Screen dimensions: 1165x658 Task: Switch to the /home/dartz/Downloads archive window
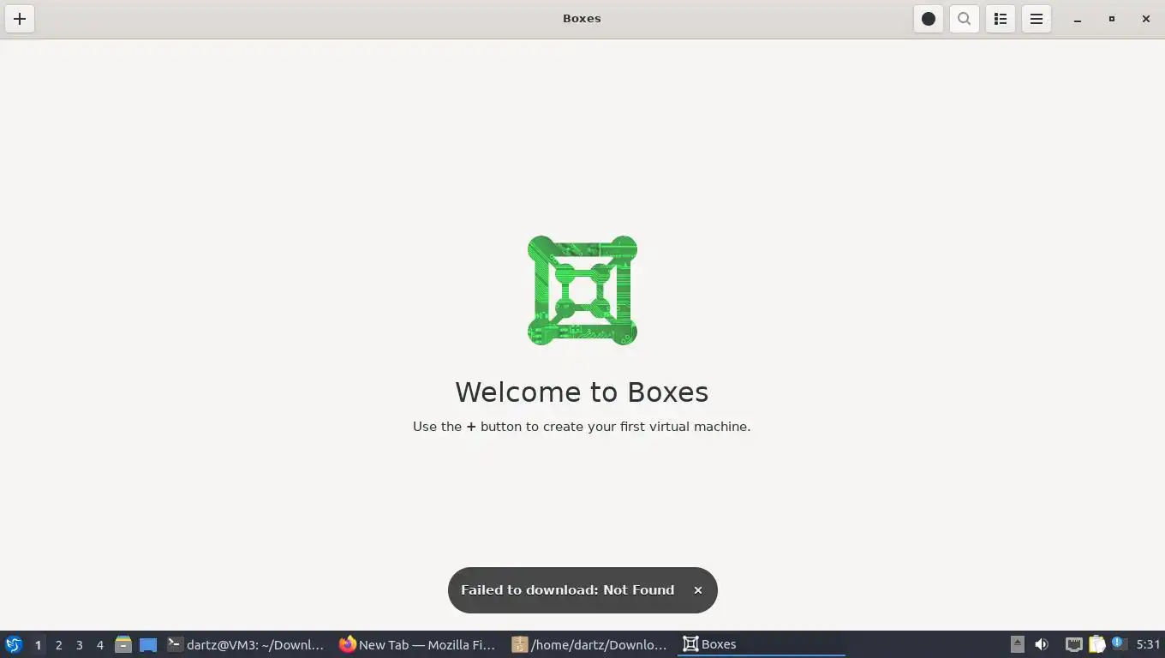(x=589, y=644)
